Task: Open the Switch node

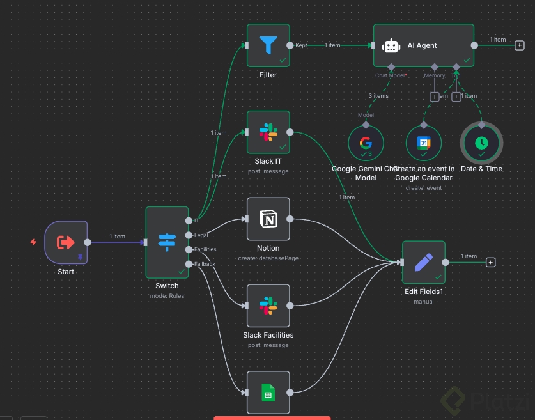Action: point(167,242)
